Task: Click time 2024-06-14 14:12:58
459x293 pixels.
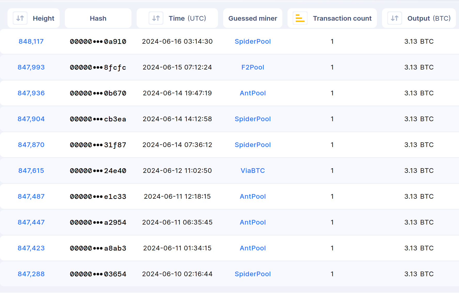Action: pos(177,119)
